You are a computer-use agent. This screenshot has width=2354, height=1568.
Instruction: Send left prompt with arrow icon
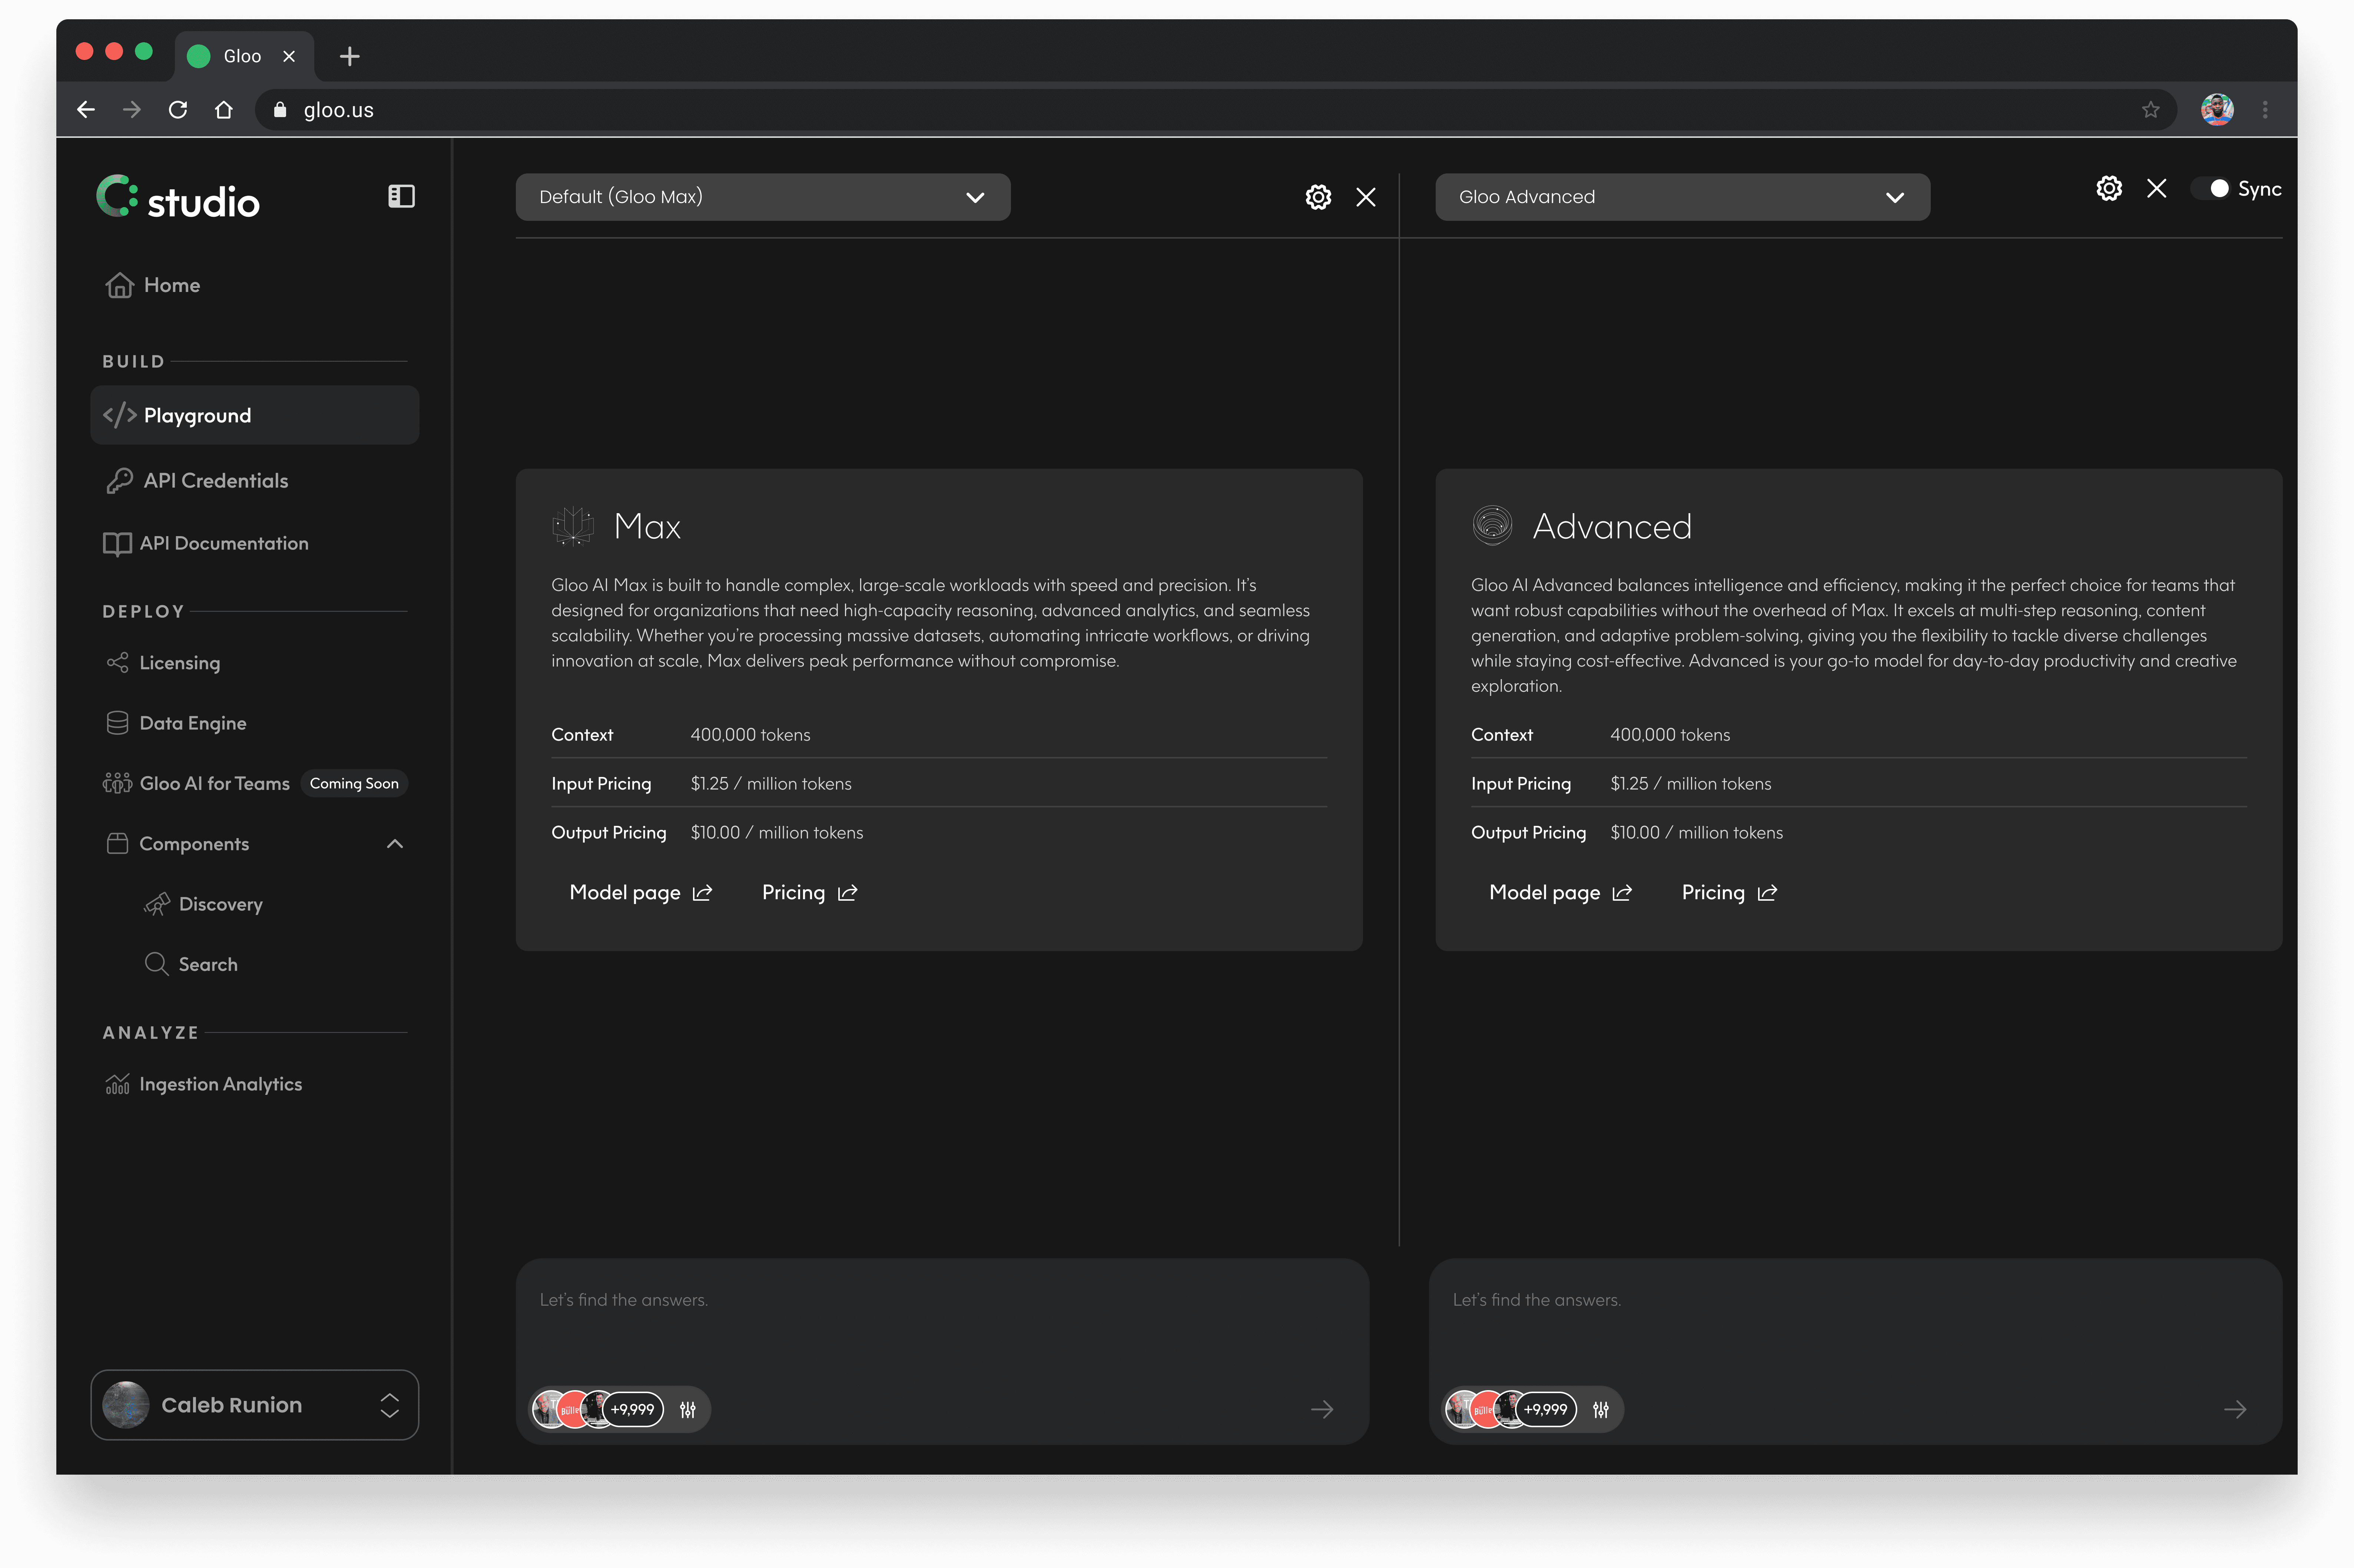(1322, 1409)
